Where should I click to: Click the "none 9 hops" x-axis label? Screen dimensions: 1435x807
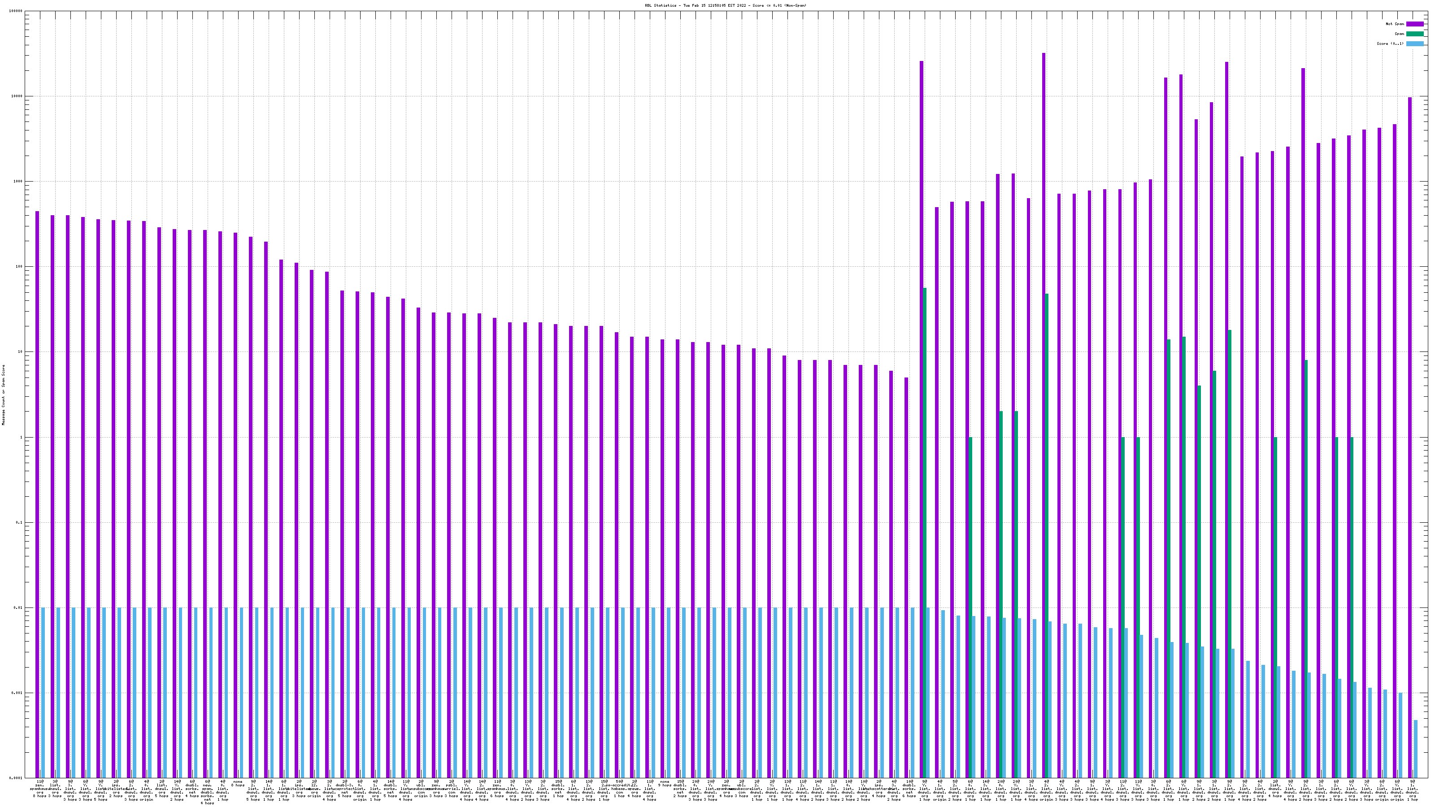[665, 784]
